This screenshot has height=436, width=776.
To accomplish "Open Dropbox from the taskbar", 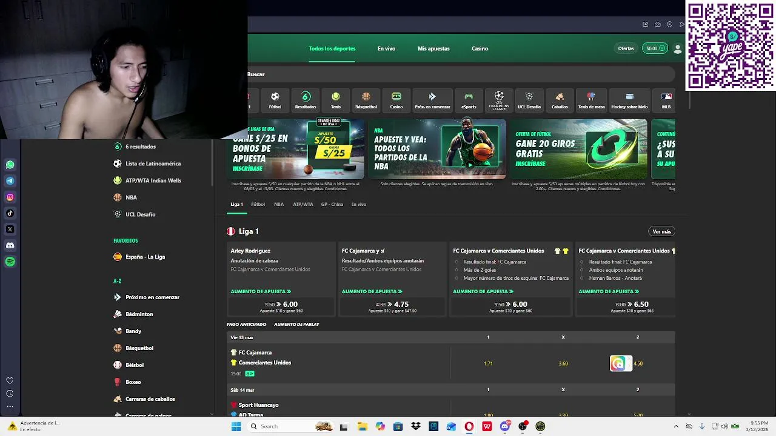I will tap(416, 426).
